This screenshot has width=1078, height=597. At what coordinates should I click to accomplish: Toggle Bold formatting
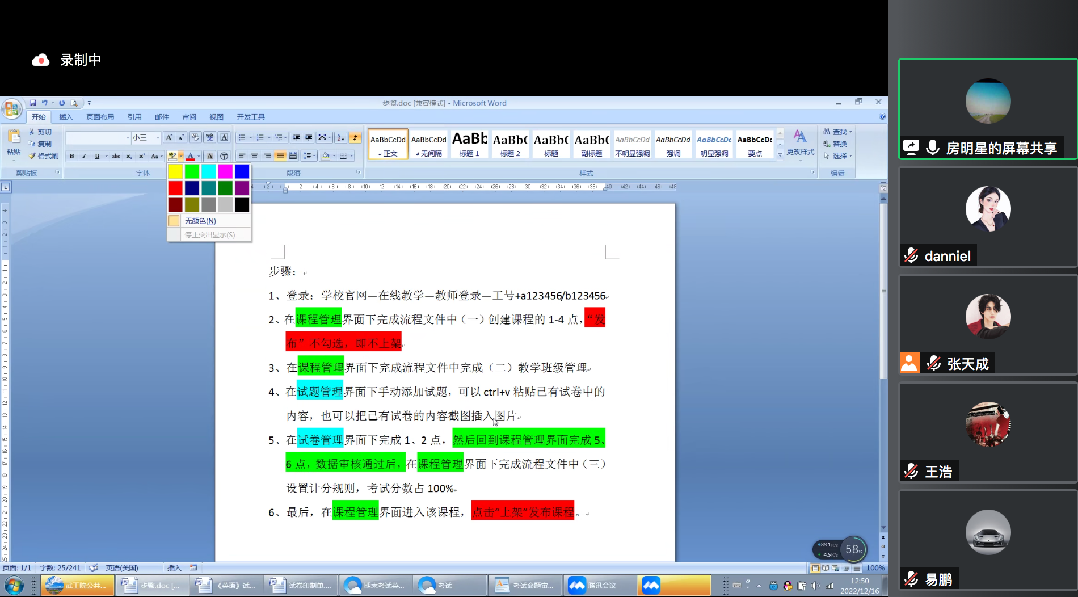pyautogui.click(x=72, y=156)
